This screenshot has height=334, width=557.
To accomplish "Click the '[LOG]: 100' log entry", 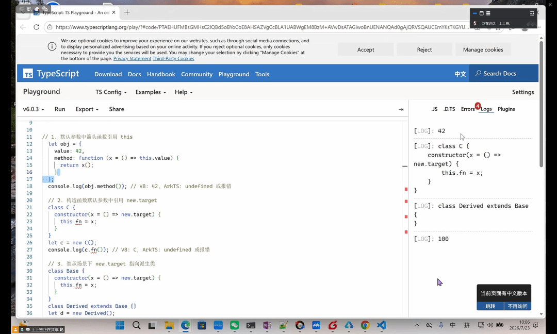I will 431,239.
